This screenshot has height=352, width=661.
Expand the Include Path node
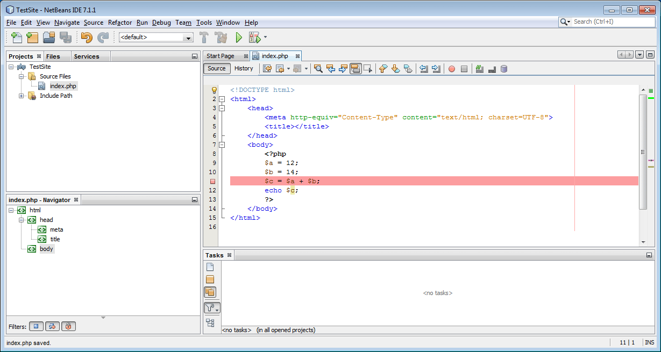point(22,96)
